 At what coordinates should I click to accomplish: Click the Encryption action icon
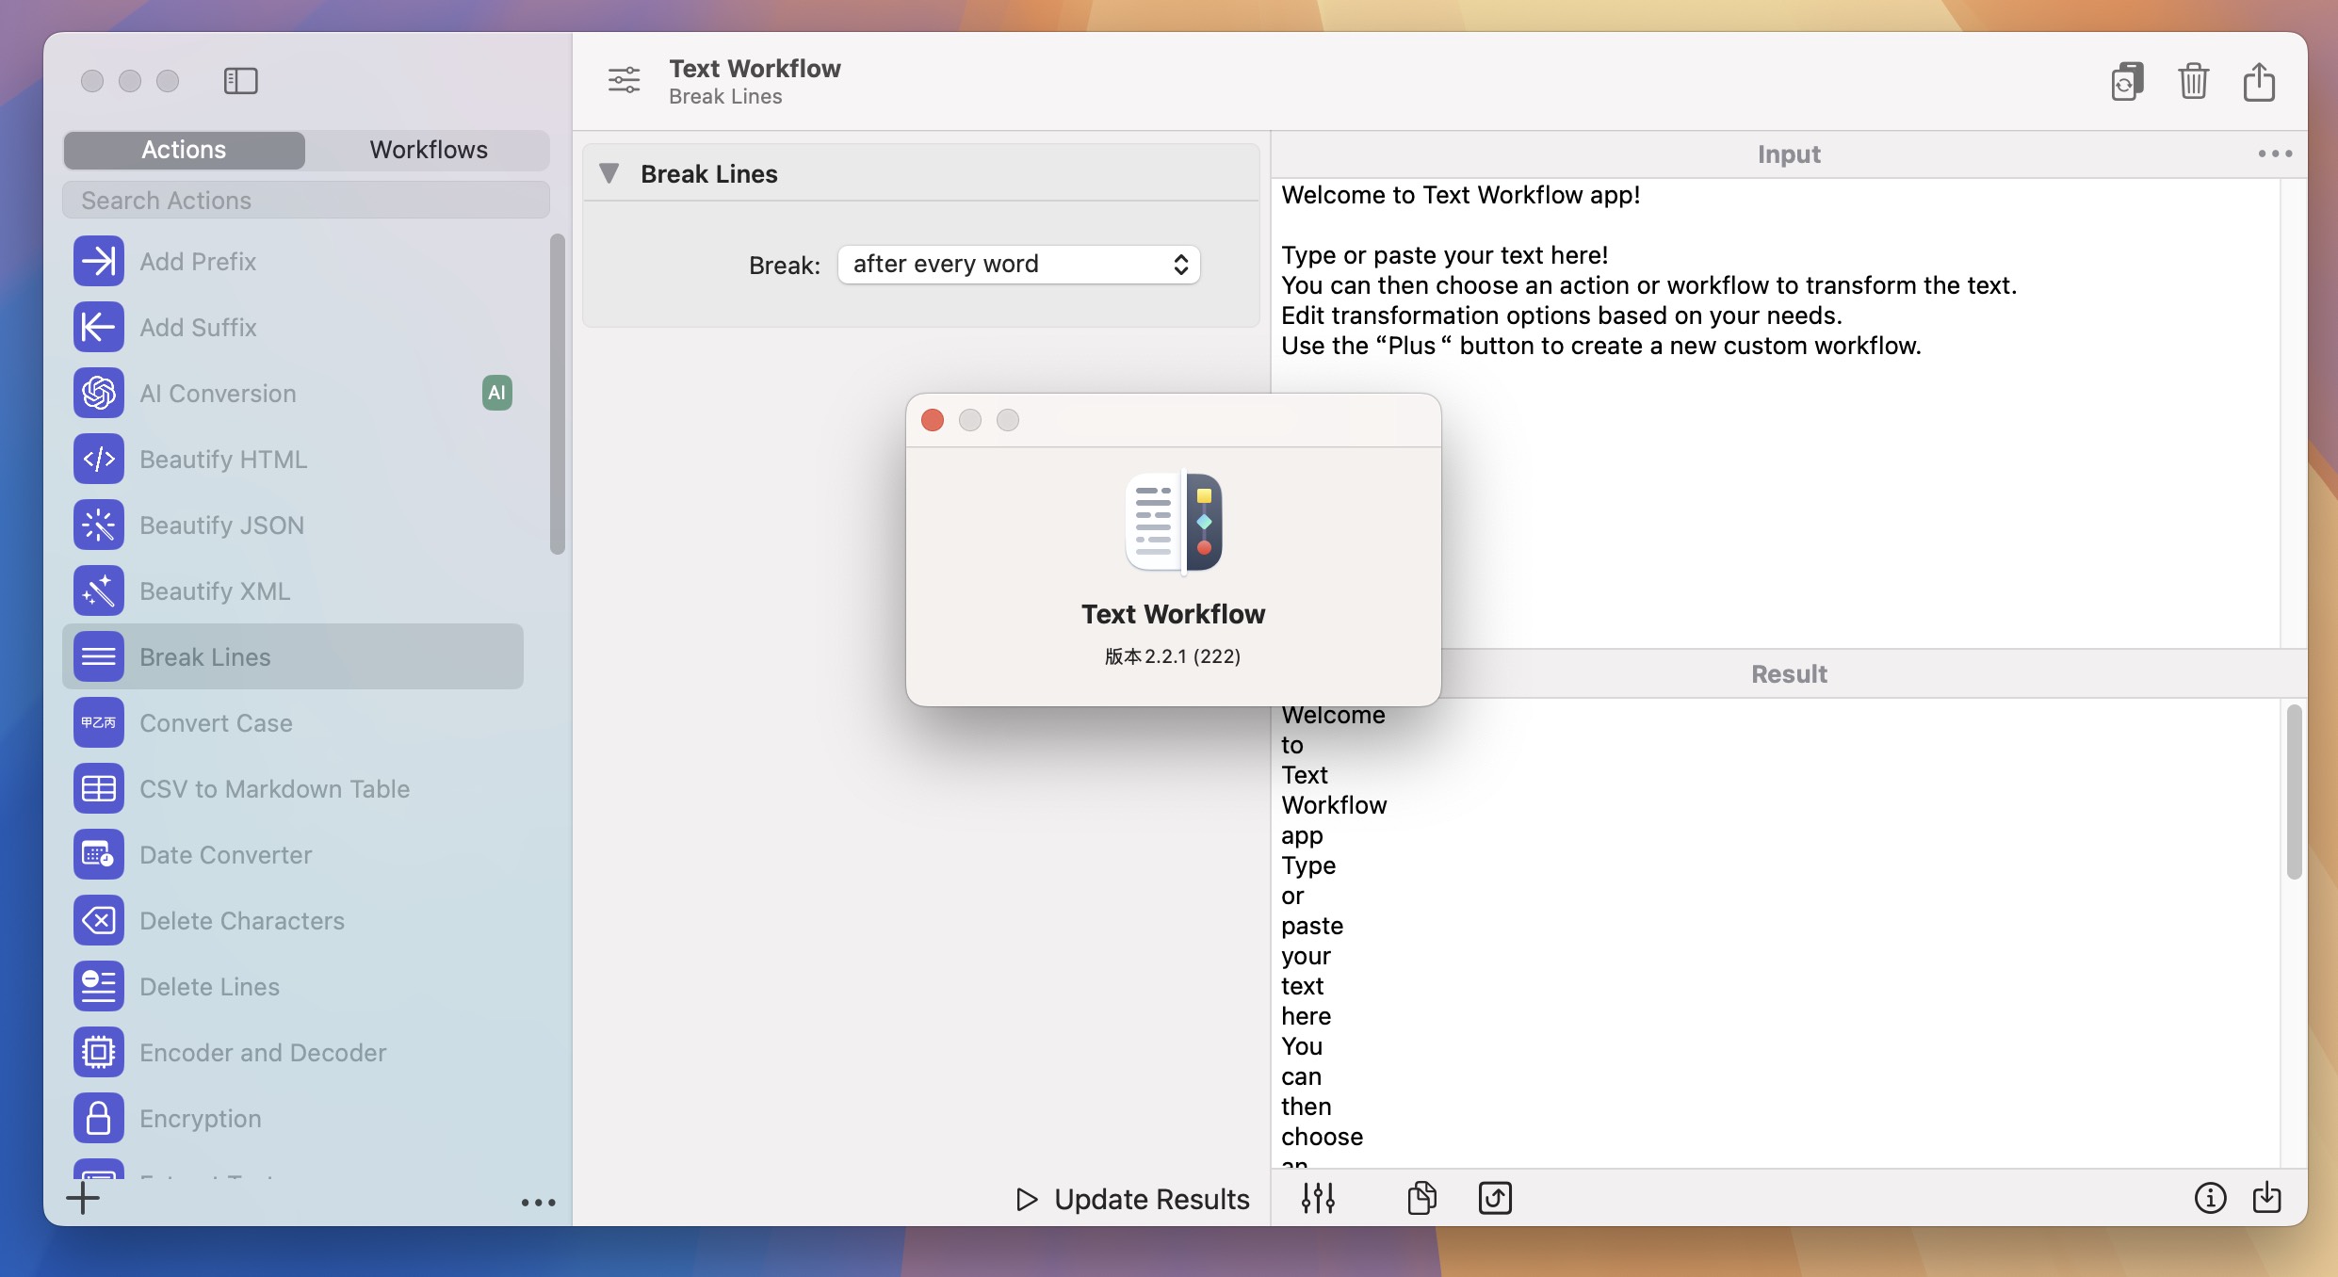pos(97,1118)
